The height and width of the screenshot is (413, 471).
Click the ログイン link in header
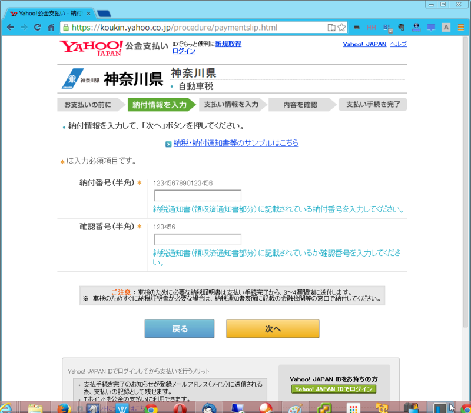coord(184,51)
